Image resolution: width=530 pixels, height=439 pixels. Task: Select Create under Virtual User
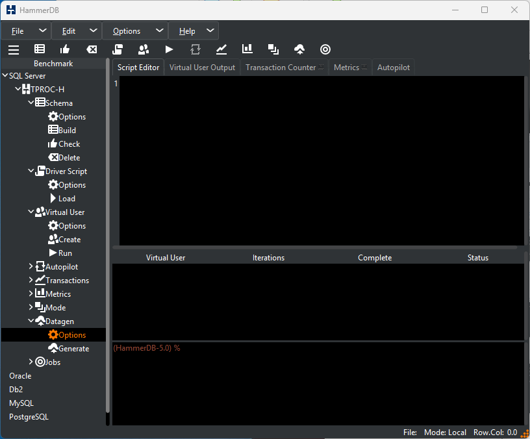pos(64,239)
